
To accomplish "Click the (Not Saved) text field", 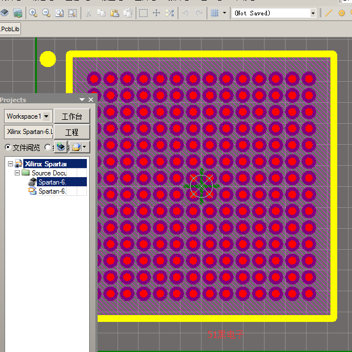I will pos(271,13).
